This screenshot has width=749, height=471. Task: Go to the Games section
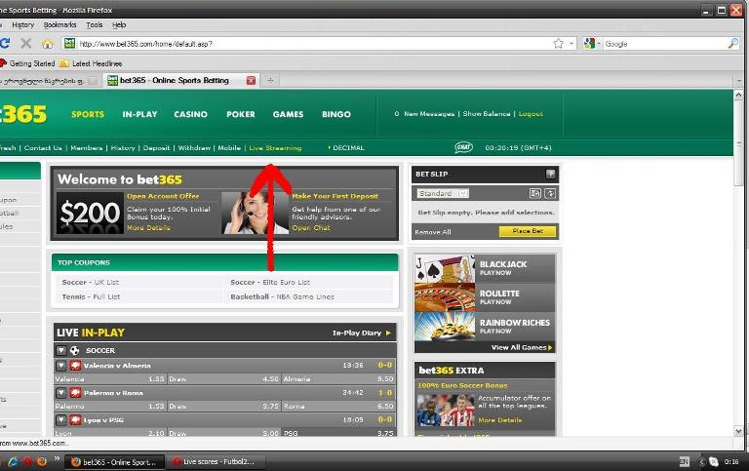click(x=288, y=114)
